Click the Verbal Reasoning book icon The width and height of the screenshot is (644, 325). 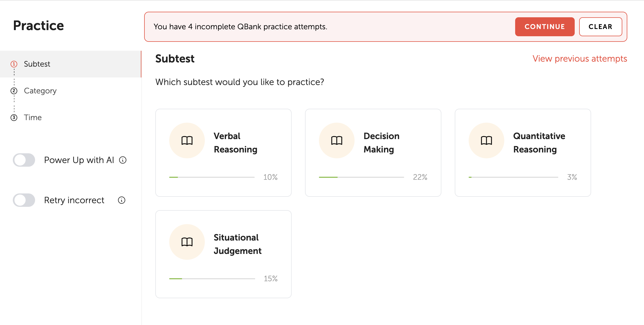point(187,140)
